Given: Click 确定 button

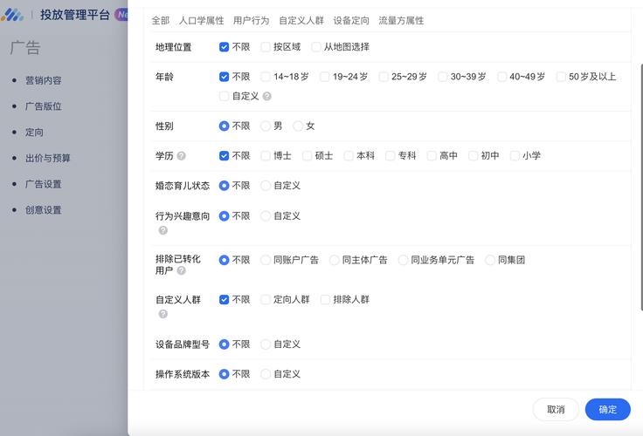Looking at the screenshot, I should (x=608, y=409).
